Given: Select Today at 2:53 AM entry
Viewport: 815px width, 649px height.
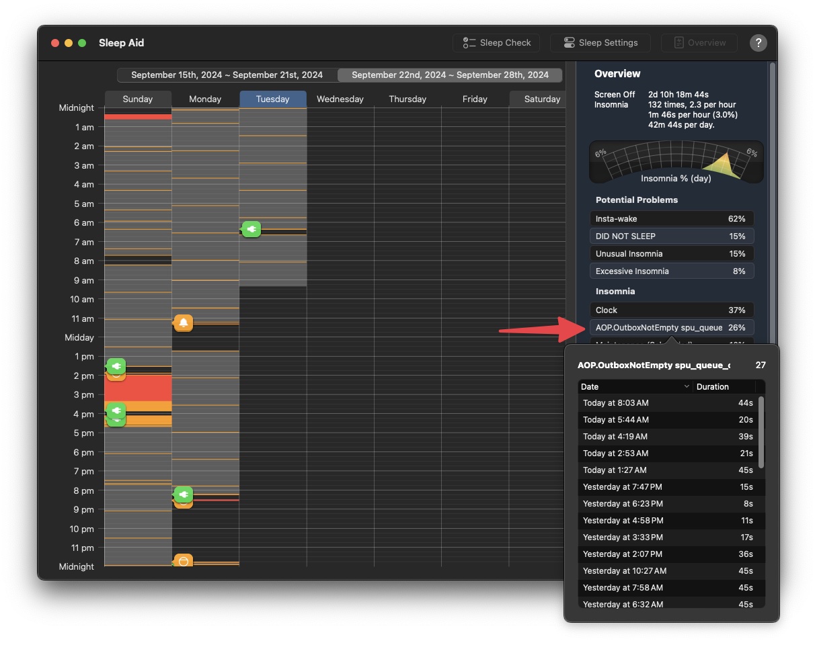Looking at the screenshot, I should point(668,453).
